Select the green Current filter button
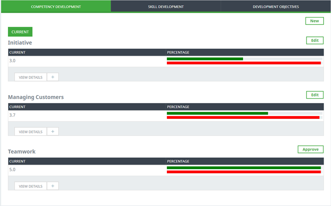 pos(20,32)
